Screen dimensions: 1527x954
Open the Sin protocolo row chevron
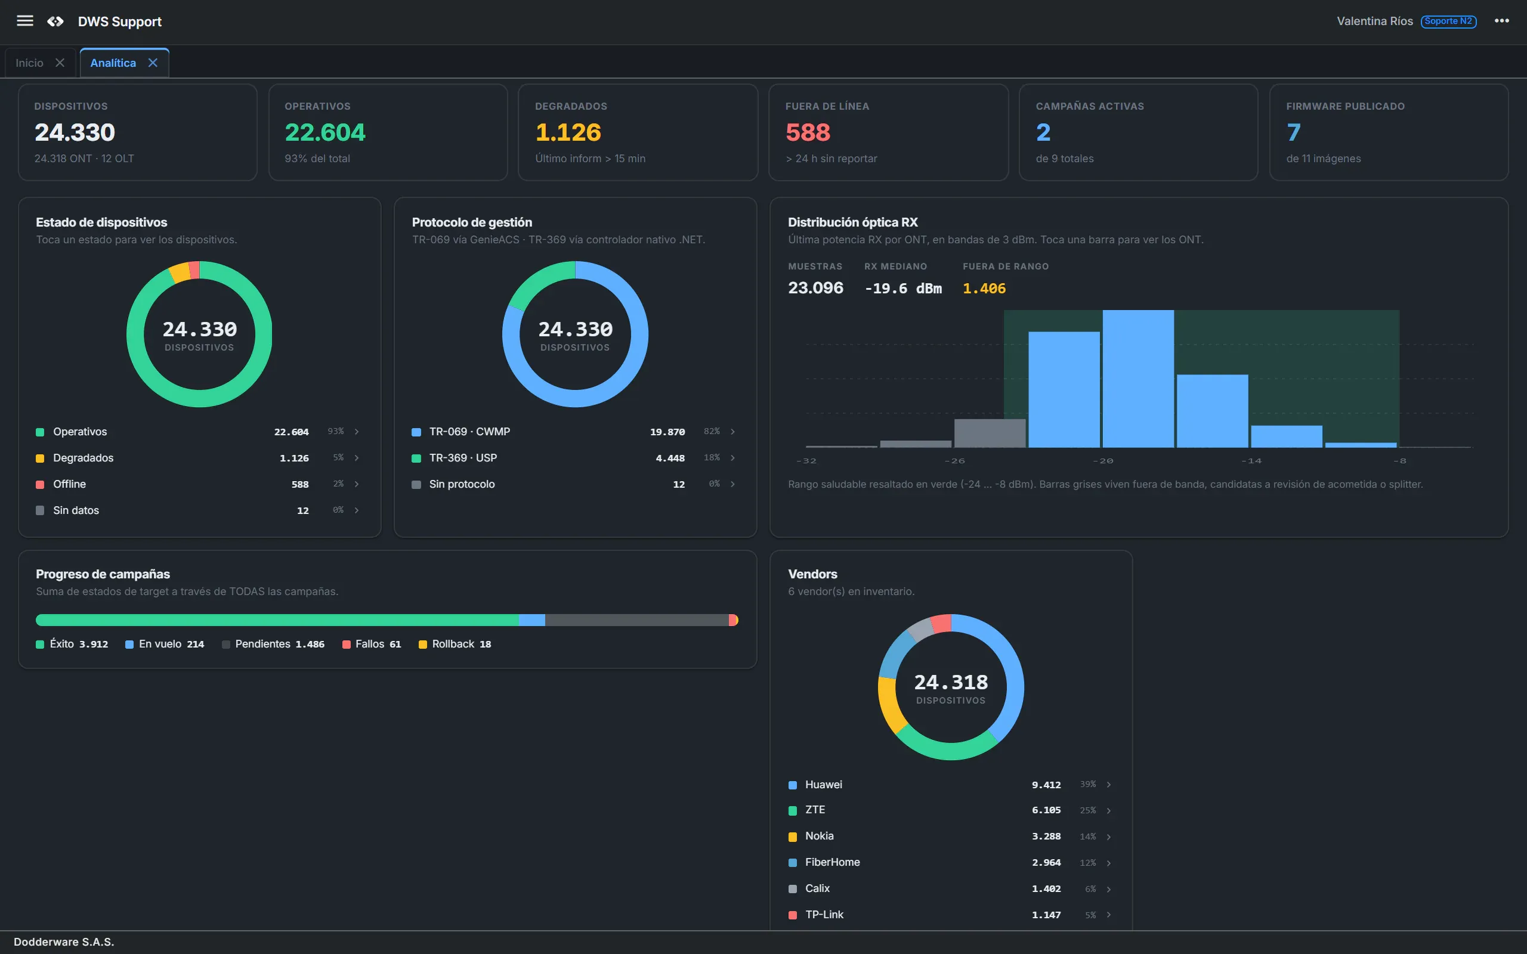point(732,484)
